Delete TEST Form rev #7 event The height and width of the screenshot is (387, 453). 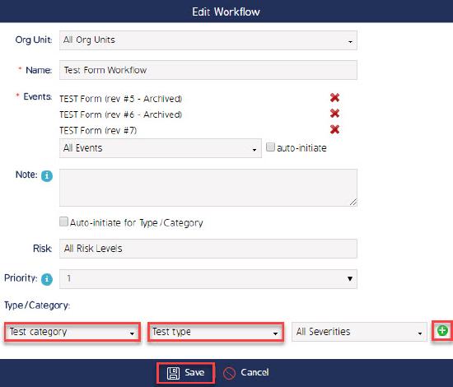[x=334, y=129]
